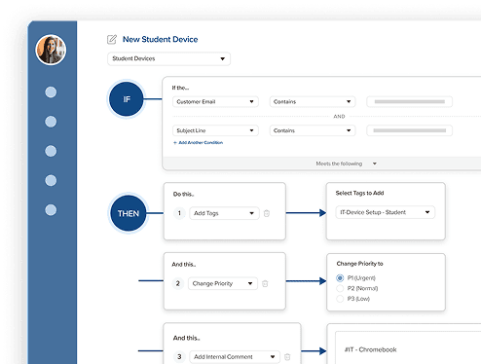
Task: Click the #IT - Chromebook comment text box
Action: (x=408, y=347)
